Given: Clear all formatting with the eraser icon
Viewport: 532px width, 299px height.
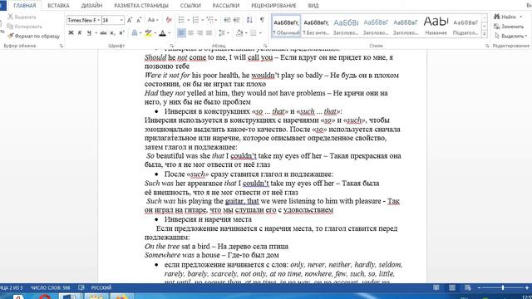Looking at the screenshot, I should pos(169,20).
